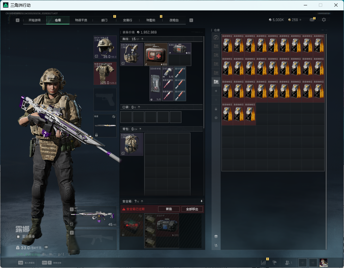Switch to the 特战干员 tab
This screenshot has height=268, width=344.
(81, 20)
